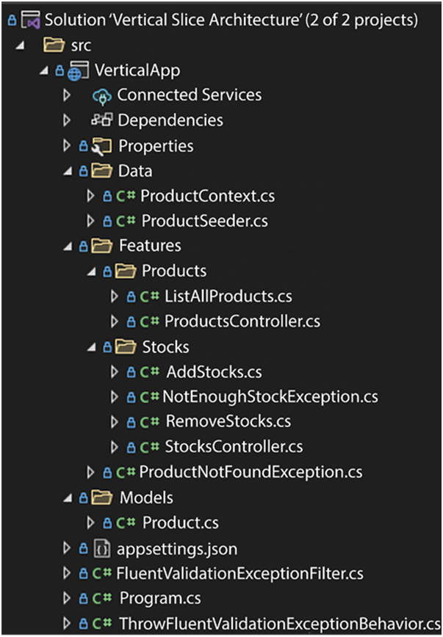Click the Dependencies icon
The image size is (443, 637).
pyautogui.click(x=102, y=120)
